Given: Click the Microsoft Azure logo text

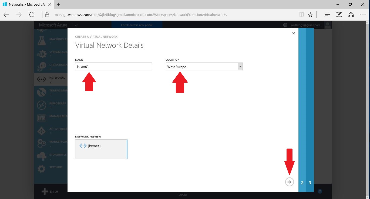Looking at the screenshot, I should coord(53,25).
